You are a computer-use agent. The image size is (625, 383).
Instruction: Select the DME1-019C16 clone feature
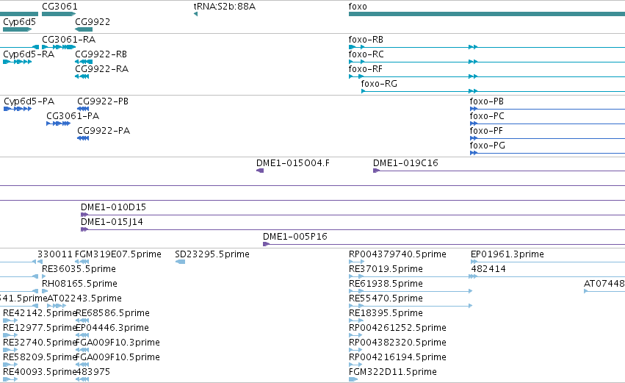coord(499,171)
